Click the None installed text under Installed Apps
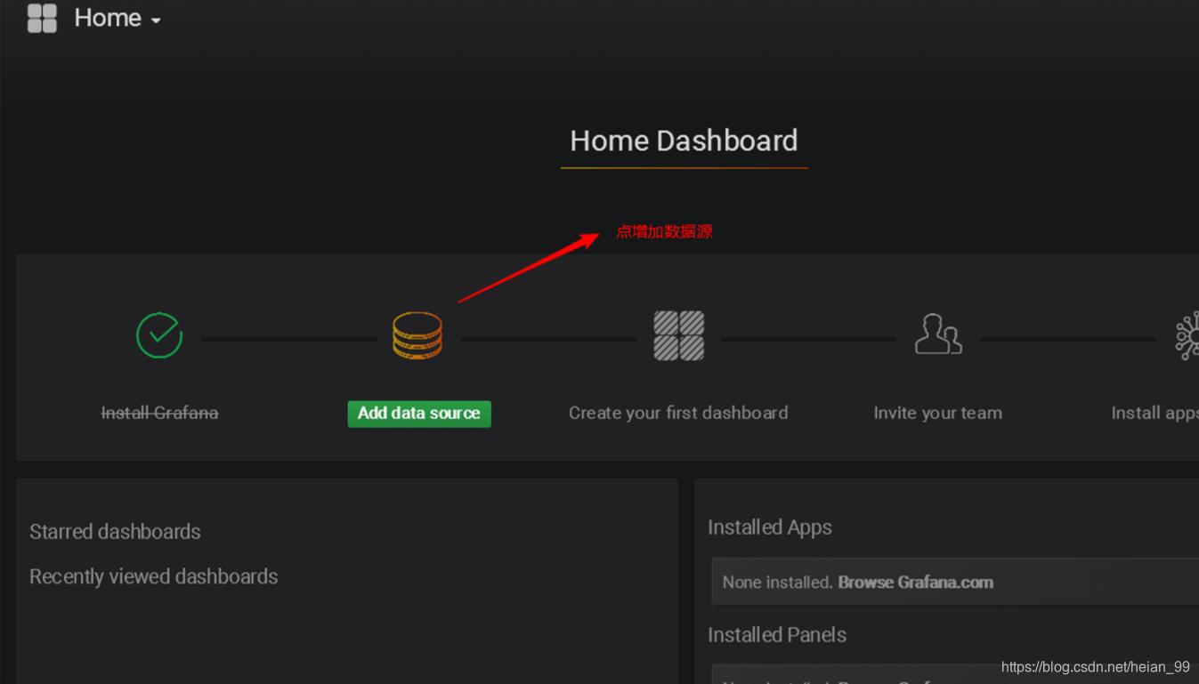1199x684 pixels. point(777,583)
